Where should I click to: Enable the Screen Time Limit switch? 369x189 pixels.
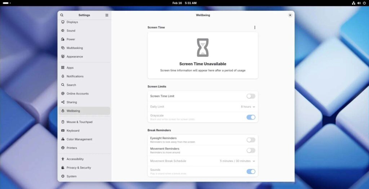coord(251,96)
